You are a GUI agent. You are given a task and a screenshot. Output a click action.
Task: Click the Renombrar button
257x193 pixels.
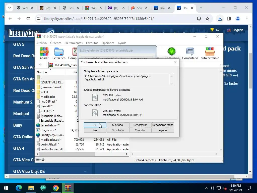point(140,125)
